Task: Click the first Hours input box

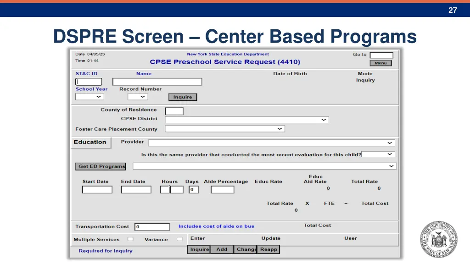Action: pyautogui.click(x=165, y=189)
